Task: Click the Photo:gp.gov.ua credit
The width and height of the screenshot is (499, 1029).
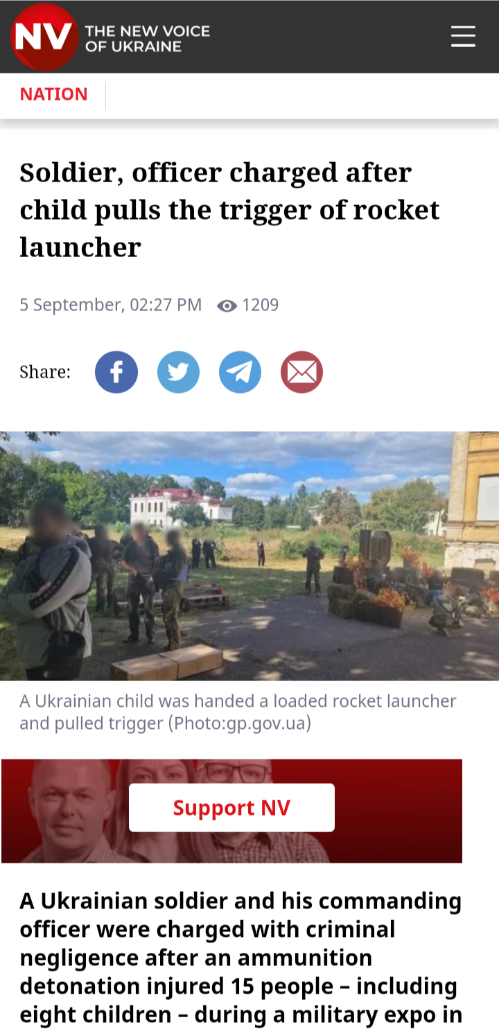Action: point(240,723)
